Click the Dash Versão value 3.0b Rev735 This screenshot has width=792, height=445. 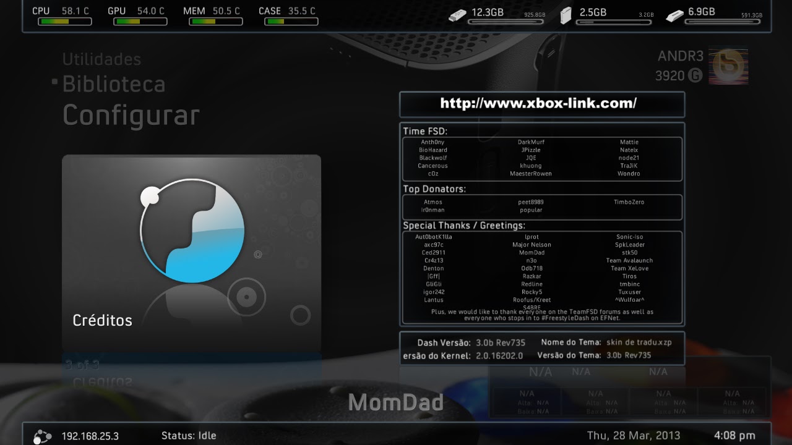501,342
